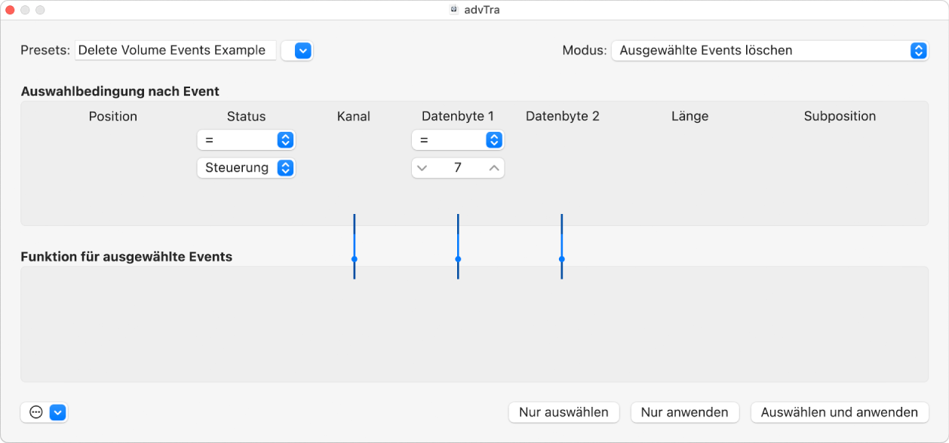Click the down arrow on the value 7 stepper
The height and width of the screenshot is (443, 949).
[x=422, y=167]
